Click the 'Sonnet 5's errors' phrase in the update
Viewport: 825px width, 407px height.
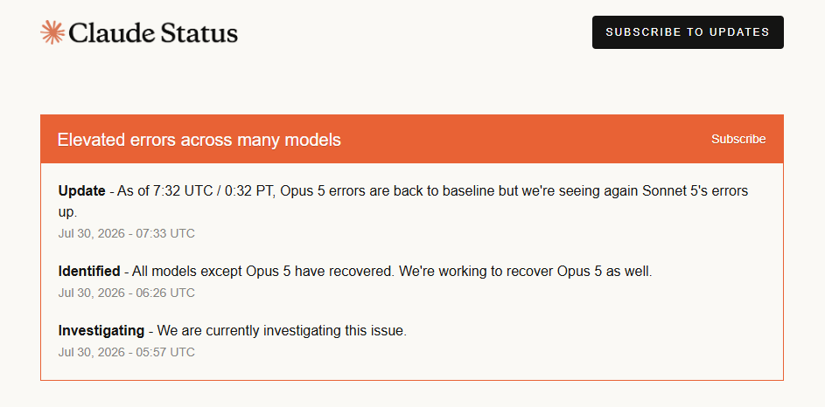pyautogui.click(x=695, y=191)
